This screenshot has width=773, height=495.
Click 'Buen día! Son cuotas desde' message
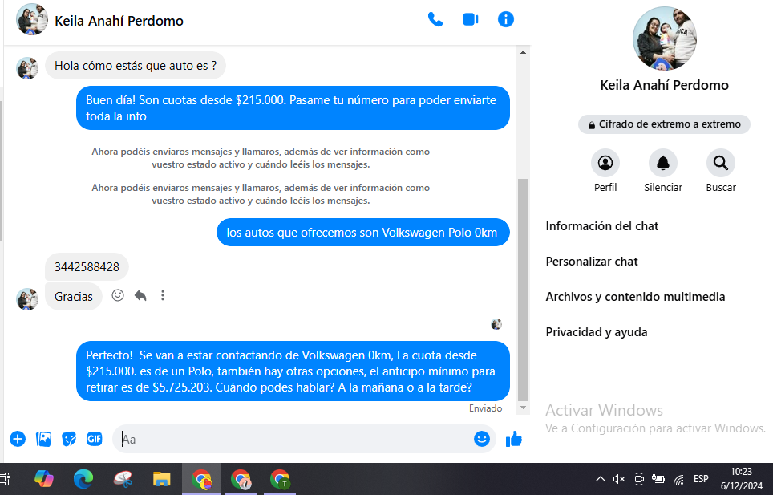(x=293, y=108)
